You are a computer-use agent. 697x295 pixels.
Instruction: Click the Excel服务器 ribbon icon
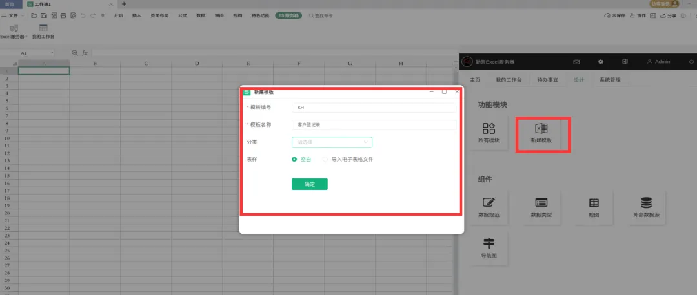click(x=14, y=28)
